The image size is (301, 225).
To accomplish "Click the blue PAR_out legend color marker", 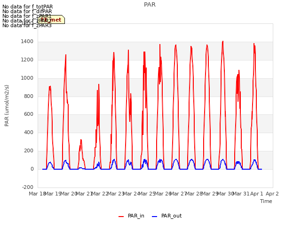I will pos(155,217).
